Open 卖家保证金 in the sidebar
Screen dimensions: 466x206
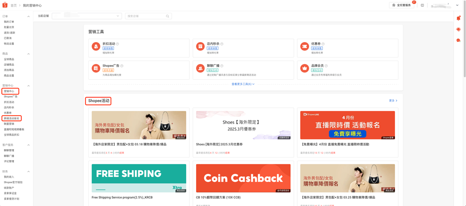pos(10,193)
